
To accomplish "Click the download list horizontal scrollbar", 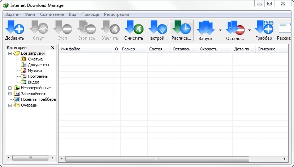I will pos(157,159).
